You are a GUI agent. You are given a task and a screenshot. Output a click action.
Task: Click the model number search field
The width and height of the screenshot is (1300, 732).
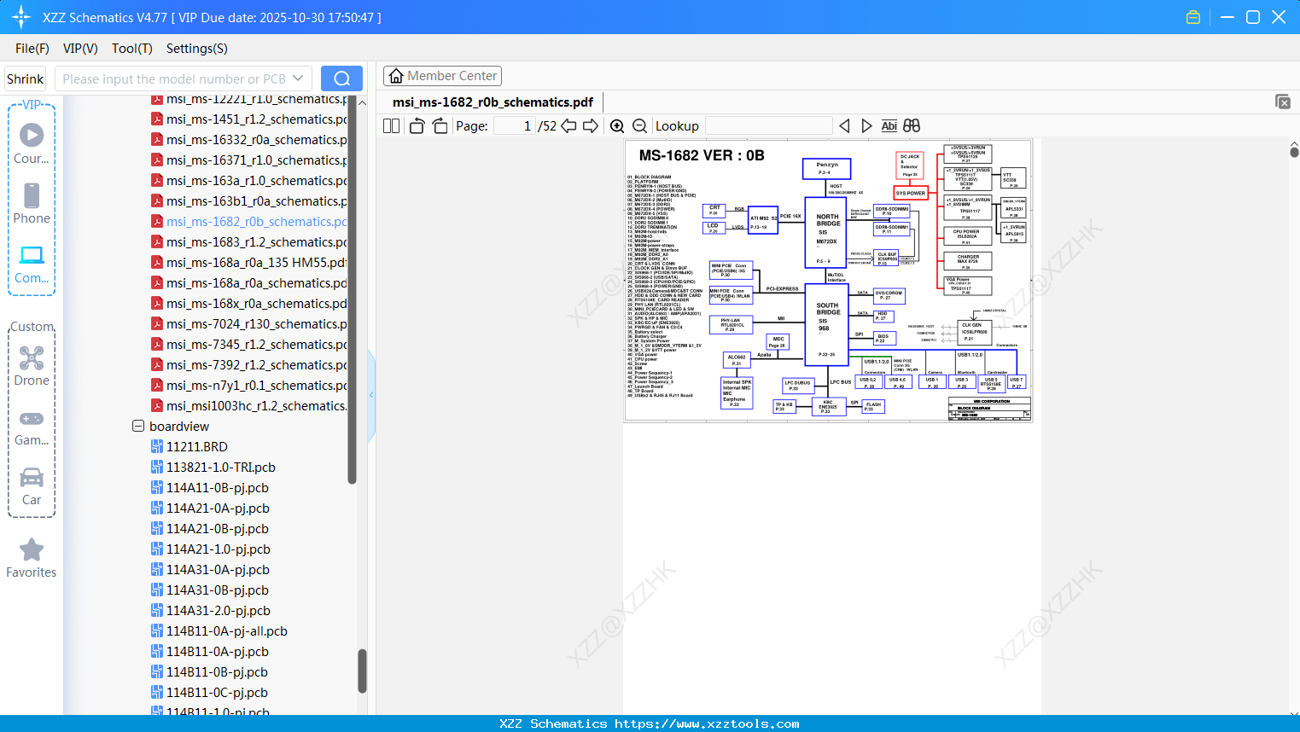pos(174,78)
